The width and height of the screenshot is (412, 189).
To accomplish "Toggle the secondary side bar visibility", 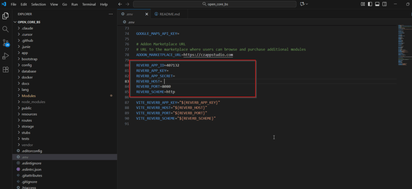I will point(384,4).
